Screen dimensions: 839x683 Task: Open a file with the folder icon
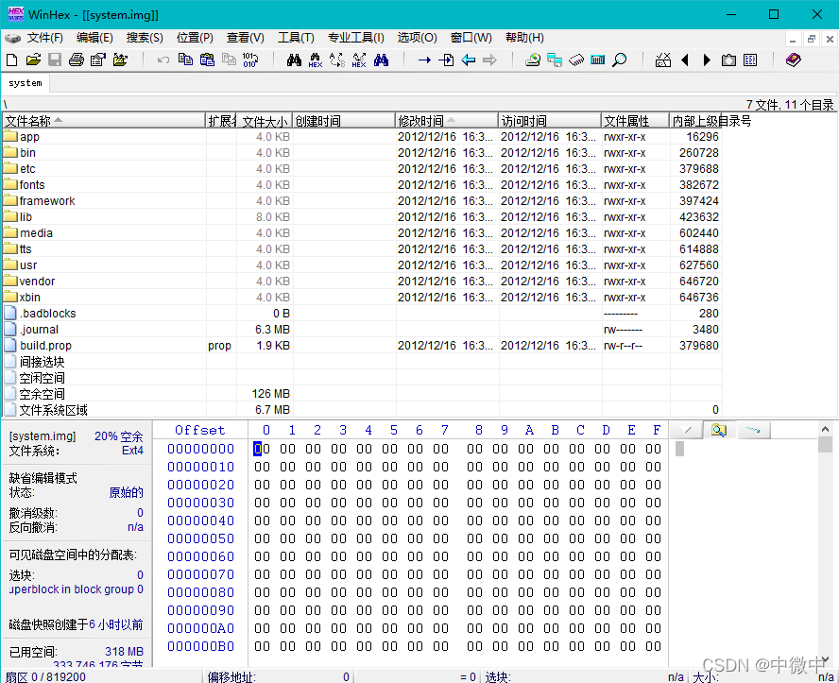click(33, 60)
